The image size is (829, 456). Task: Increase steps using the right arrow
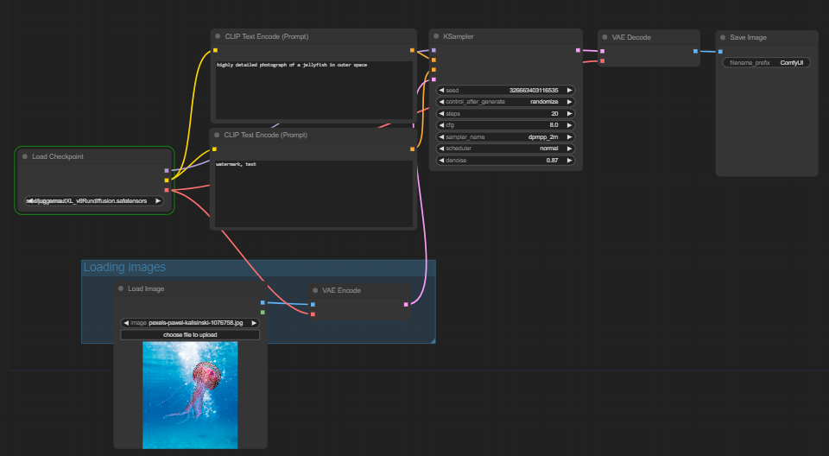(569, 114)
